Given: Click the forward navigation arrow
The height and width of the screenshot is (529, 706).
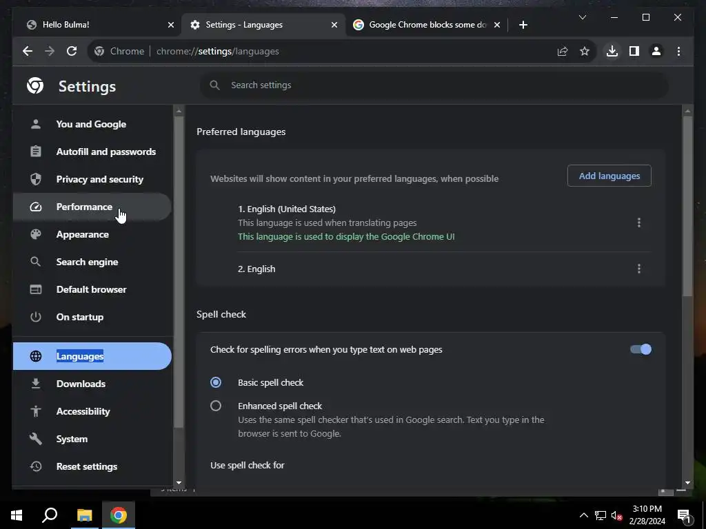Looking at the screenshot, I should pyautogui.click(x=50, y=51).
